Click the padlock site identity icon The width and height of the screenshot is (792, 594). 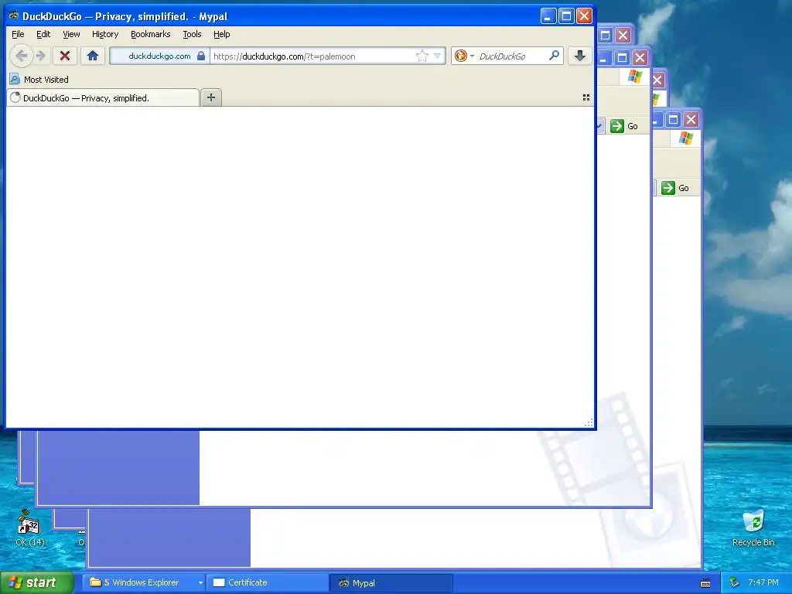click(x=201, y=56)
